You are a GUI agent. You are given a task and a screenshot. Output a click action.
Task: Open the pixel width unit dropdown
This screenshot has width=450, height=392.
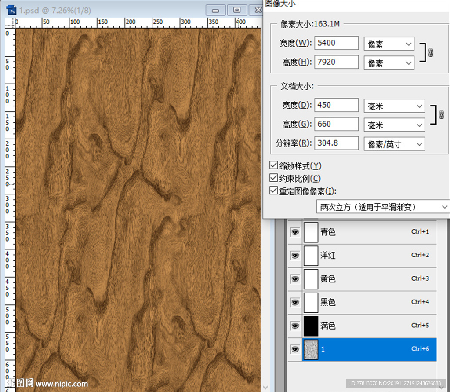tap(389, 44)
